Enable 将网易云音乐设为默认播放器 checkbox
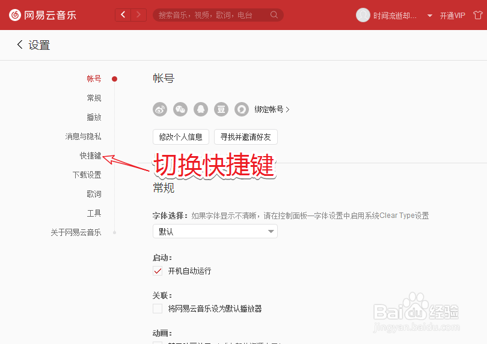This screenshot has height=344, width=487. pyautogui.click(x=158, y=309)
